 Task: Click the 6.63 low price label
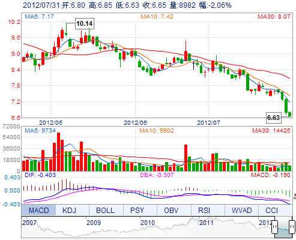(x=273, y=118)
